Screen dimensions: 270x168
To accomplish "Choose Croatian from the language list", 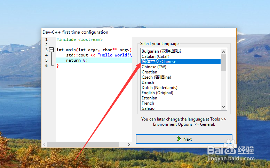I will (x=181, y=72).
